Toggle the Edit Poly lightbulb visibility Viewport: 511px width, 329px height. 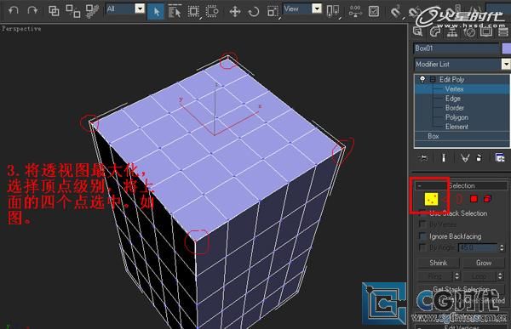point(422,79)
